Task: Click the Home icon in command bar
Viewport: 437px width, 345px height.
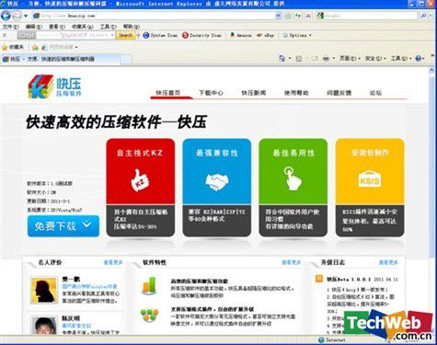Action: point(282,58)
